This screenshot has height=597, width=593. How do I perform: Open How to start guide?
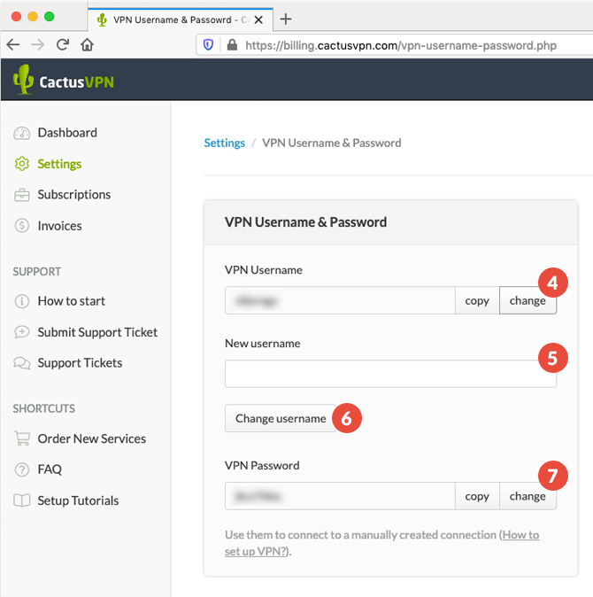pyautogui.click(x=71, y=301)
